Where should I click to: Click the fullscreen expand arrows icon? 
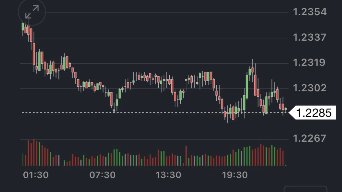[31, 13]
